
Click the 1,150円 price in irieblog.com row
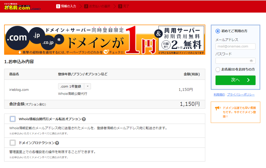186,89
